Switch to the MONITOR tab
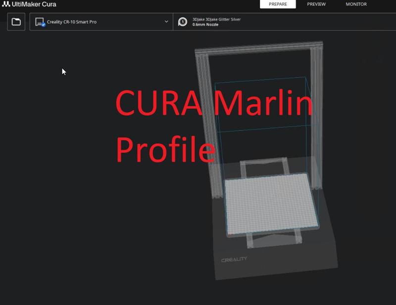Screen dimensions: 396x305 coord(355,4)
